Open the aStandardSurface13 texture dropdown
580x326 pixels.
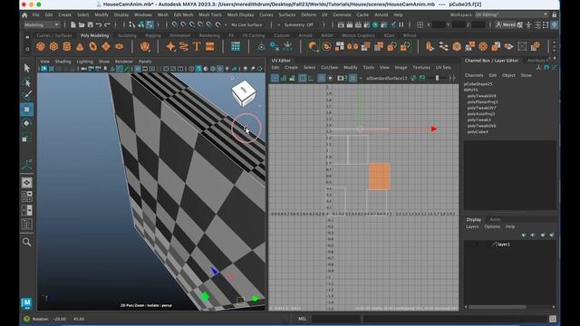click(386, 78)
